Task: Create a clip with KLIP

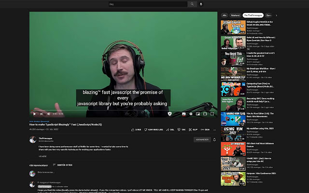Action: [x=193, y=130]
